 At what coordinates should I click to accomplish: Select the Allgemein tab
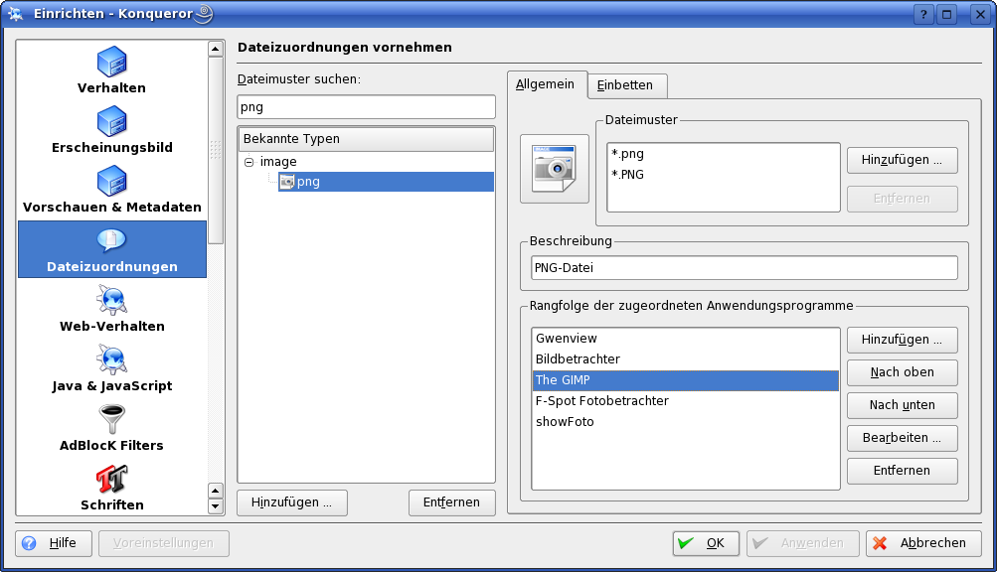pyautogui.click(x=545, y=85)
